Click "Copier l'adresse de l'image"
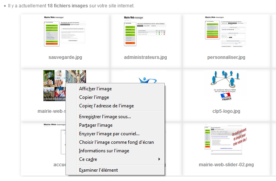This screenshot has height=181, width=276. click(106, 106)
